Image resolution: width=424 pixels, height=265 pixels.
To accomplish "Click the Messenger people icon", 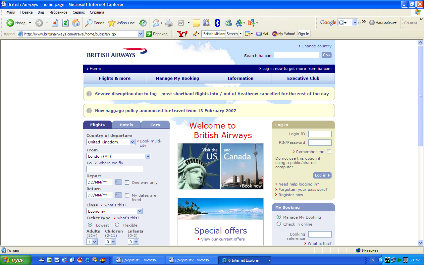I will pos(228,23).
